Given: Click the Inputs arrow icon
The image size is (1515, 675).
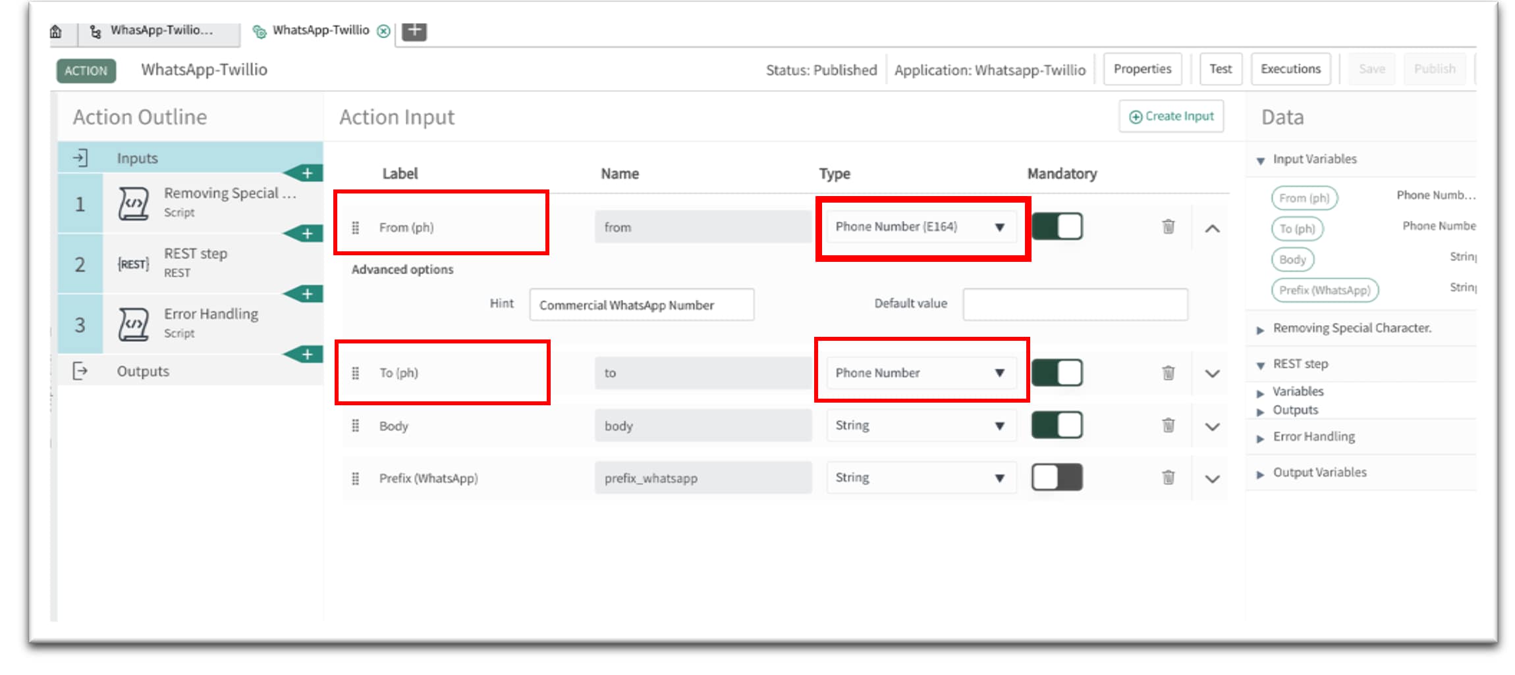Looking at the screenshot, I should click(x=80, y=158).
